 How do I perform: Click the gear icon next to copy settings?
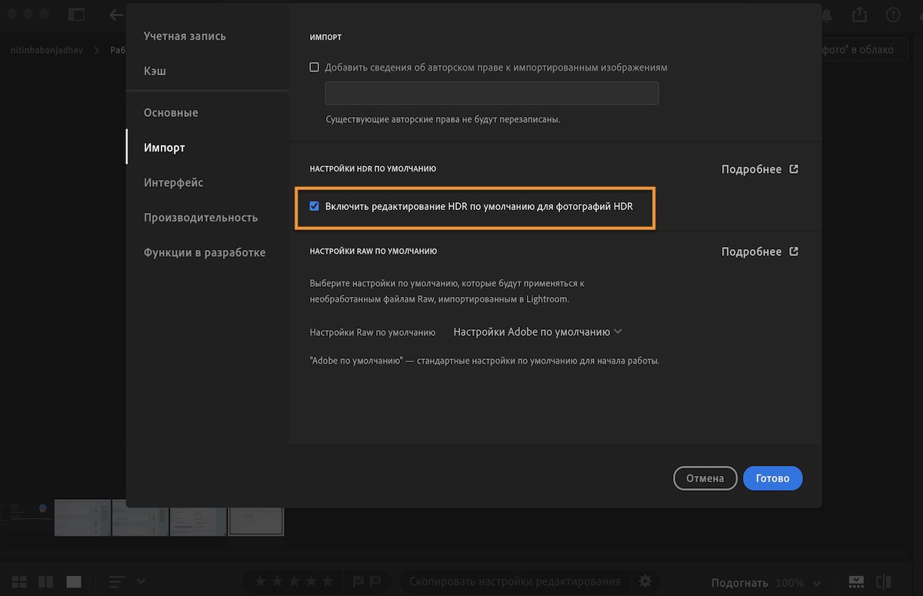tap(645, 581)
